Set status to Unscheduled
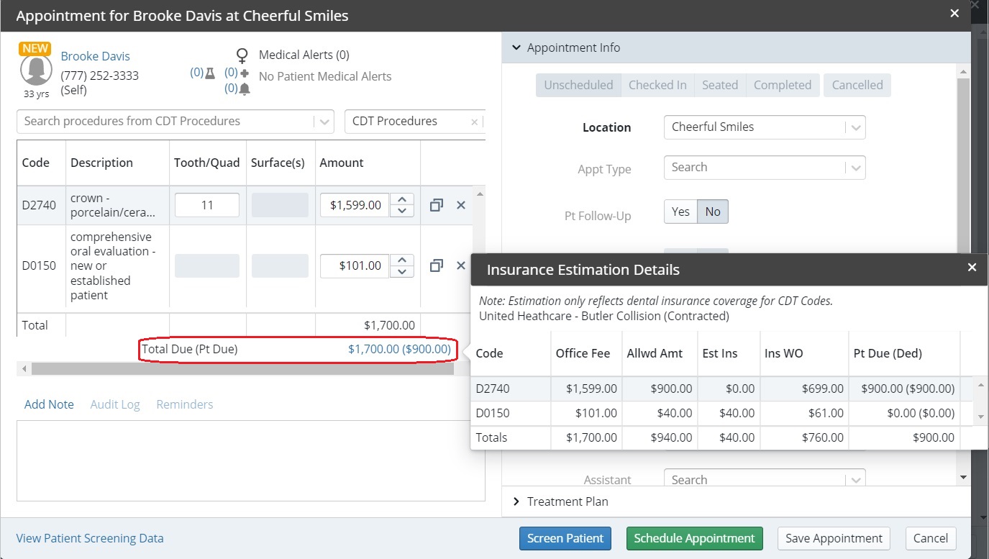Screen dimensions: 989x559 coord(578,85)
